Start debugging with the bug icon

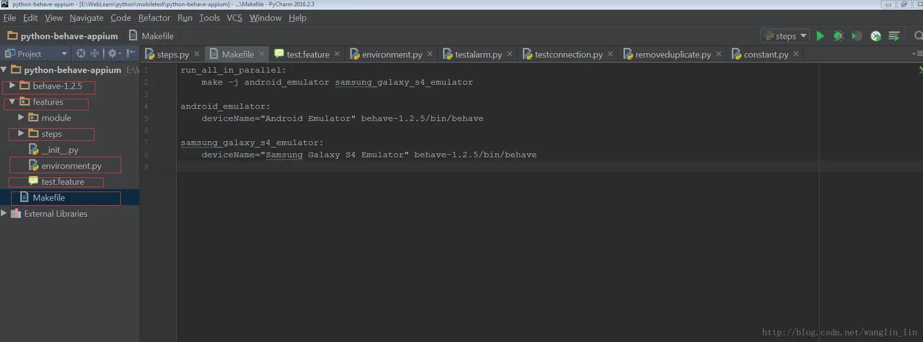[x=838, y=36]
